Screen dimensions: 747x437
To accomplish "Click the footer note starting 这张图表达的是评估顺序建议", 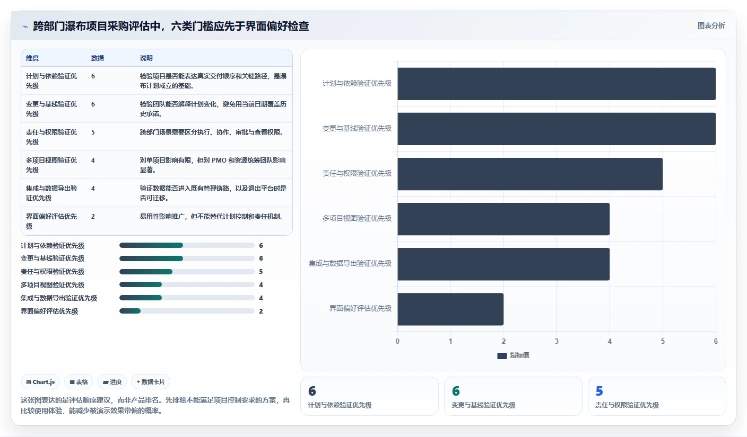I will click(155, 405).
